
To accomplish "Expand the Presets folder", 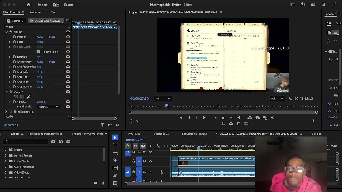I will (x=6, y=150).
